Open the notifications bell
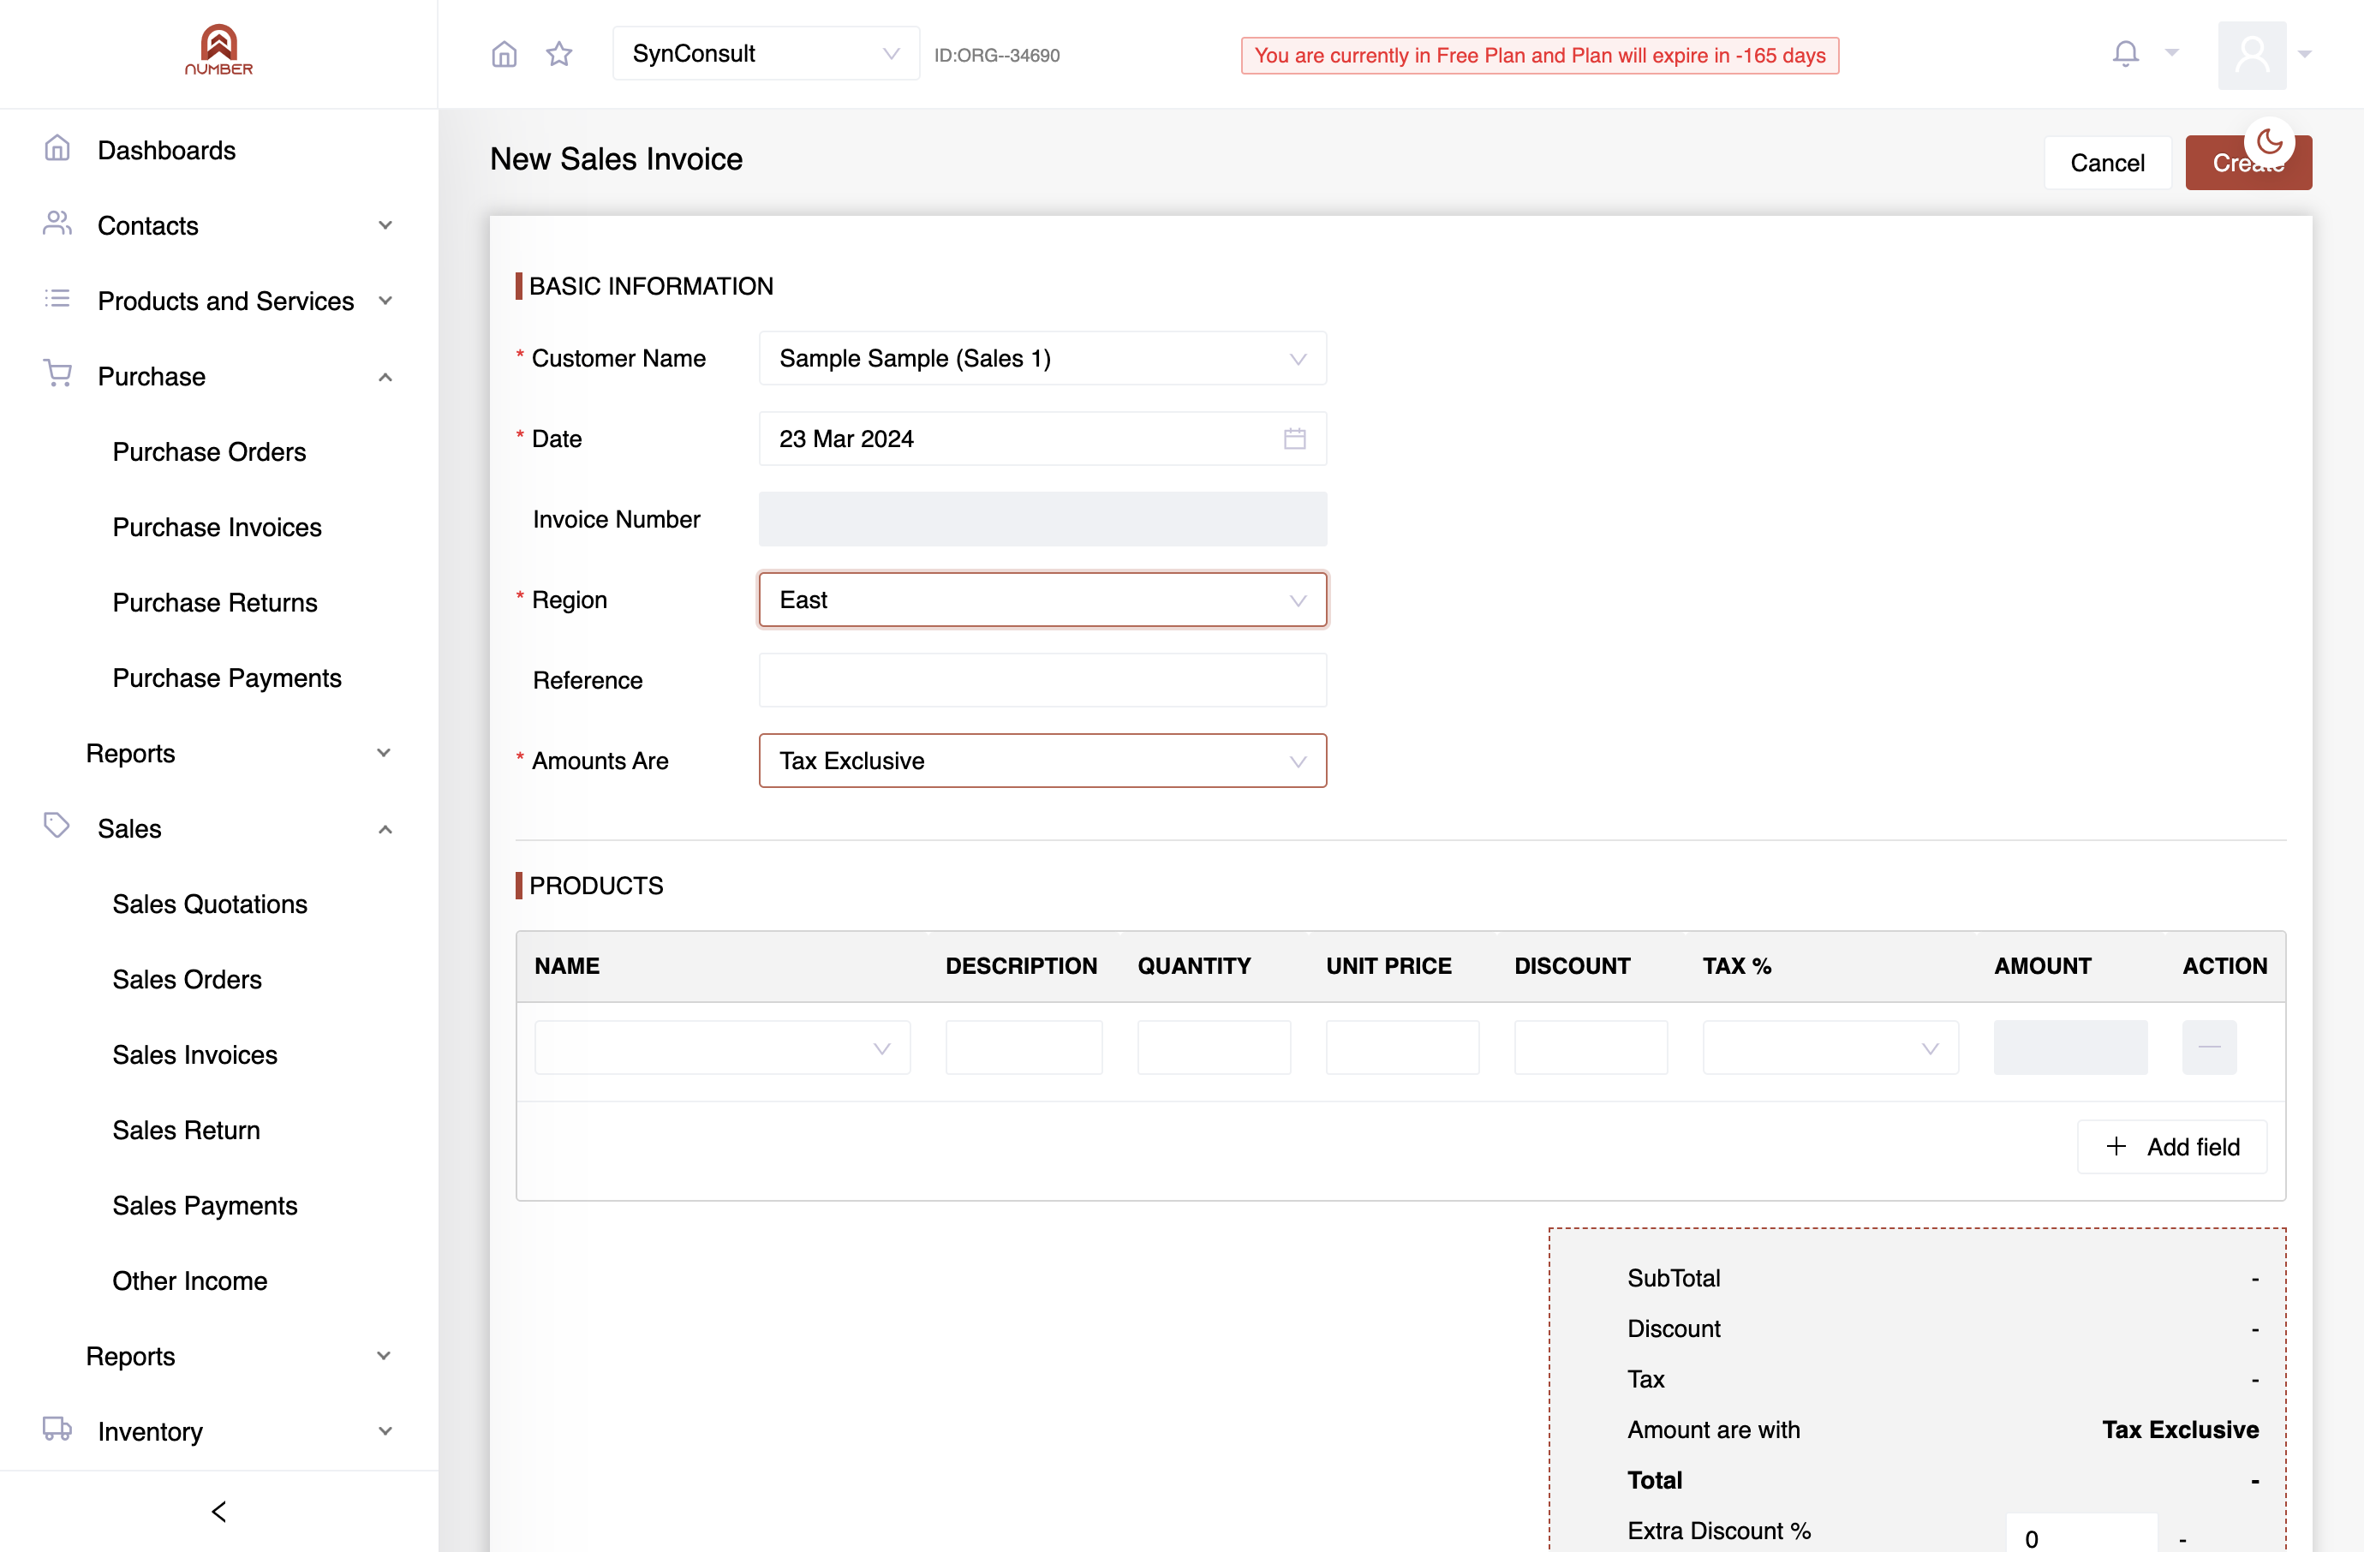This screenshot has width=2364, height=1552. point(2125,54)
